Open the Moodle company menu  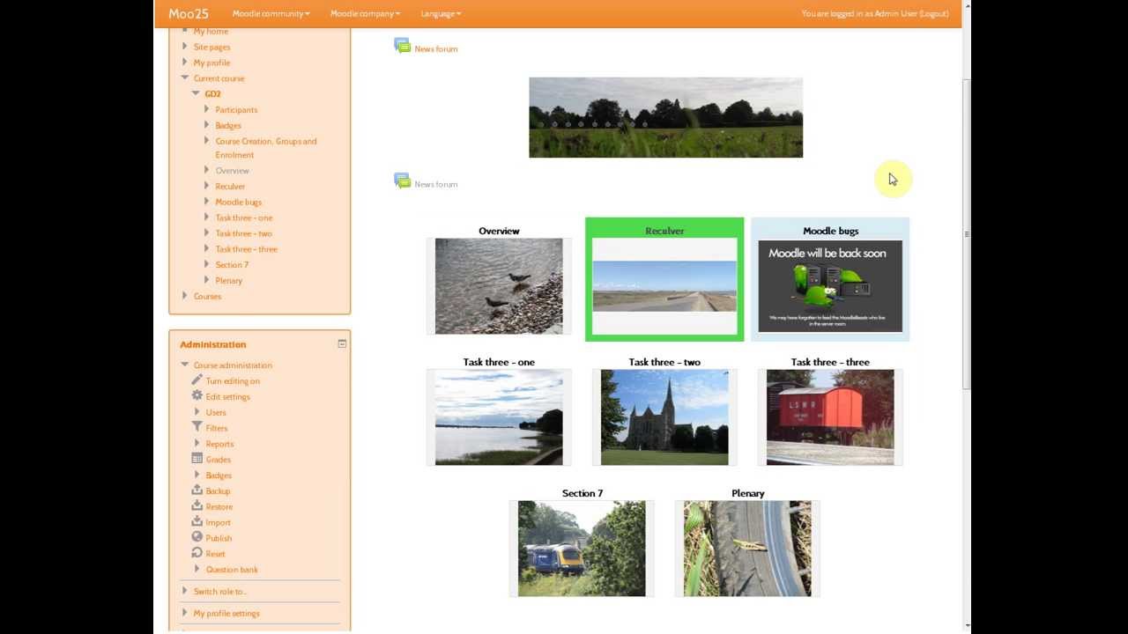(x=365, y=13)
